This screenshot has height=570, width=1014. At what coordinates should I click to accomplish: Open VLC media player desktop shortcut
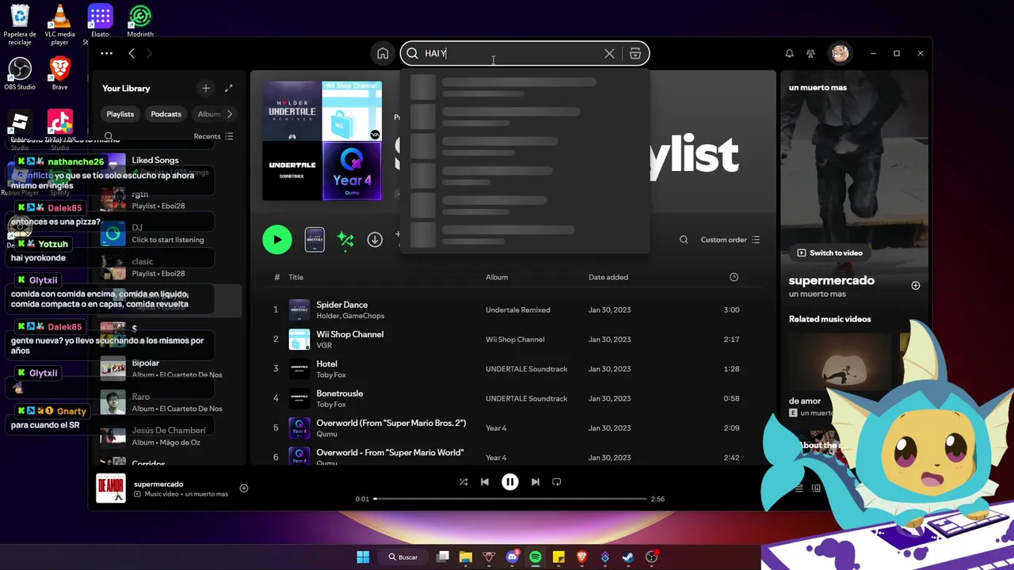tap(59, 24)
